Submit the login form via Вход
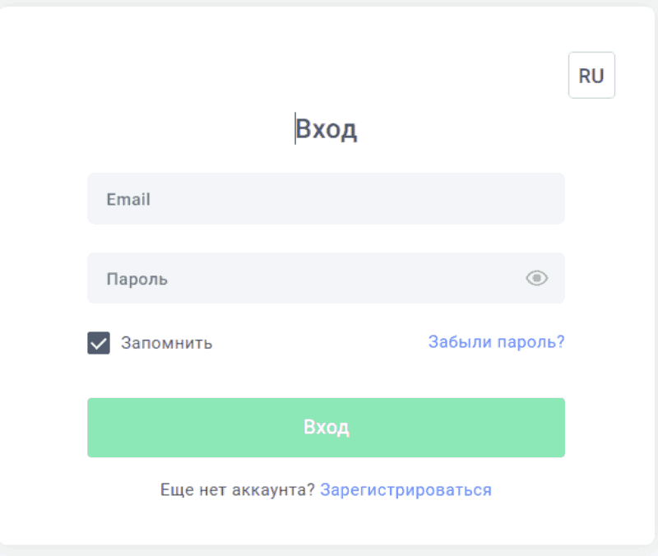658x556 pixels. 326,428
